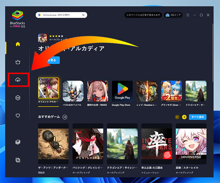Select the 勝利の女神：NIKKE thumbnail
Screen dimensions: 220x183
98,91
